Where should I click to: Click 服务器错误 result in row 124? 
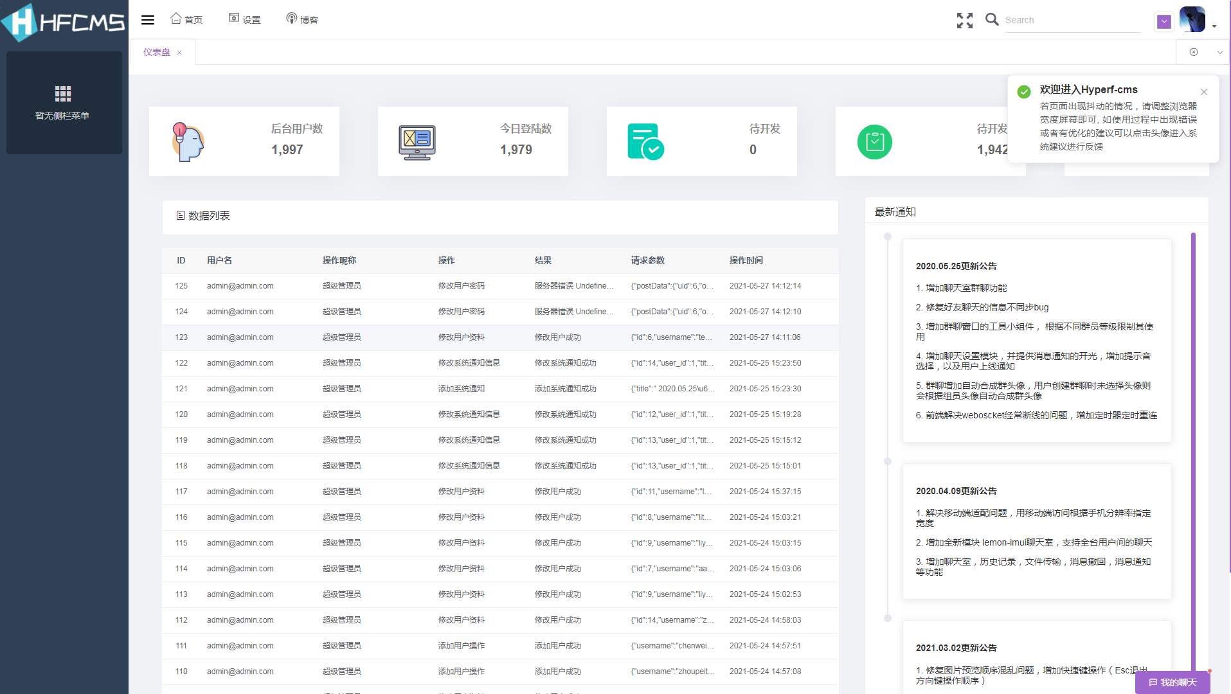574,312
